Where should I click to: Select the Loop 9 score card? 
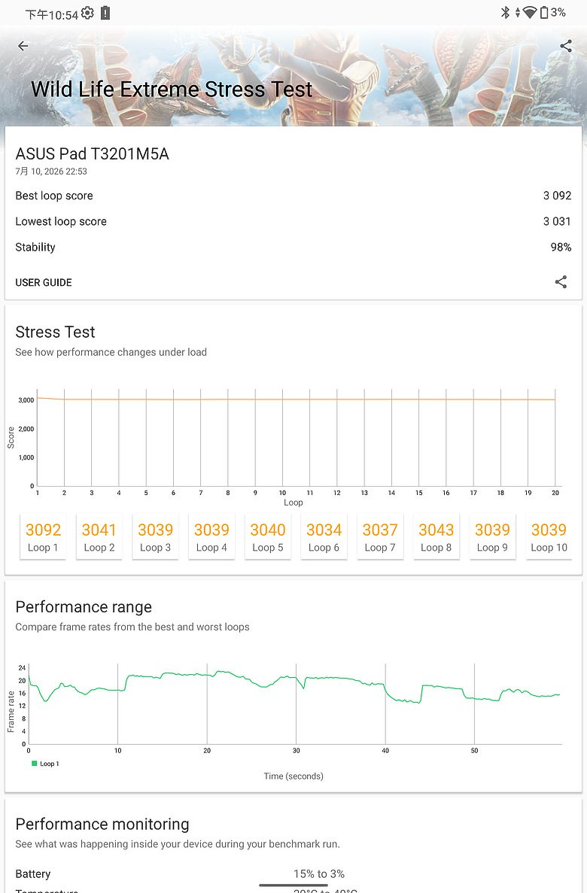point(492,537)
